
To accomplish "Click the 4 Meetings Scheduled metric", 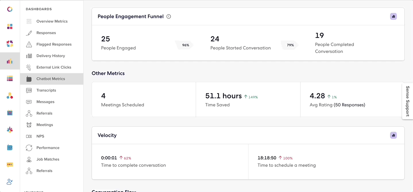I will 103,96.
